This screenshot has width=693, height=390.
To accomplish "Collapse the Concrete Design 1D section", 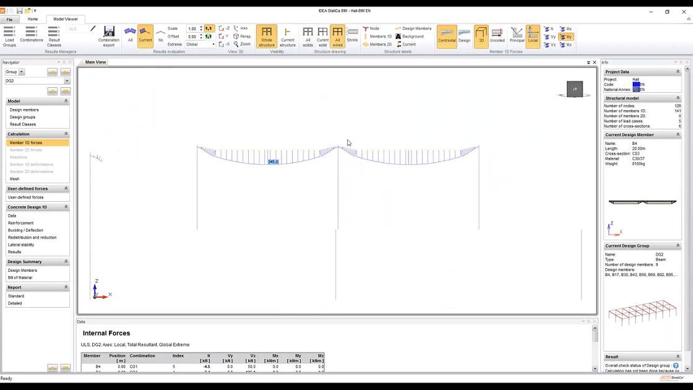I will [66, 207].
